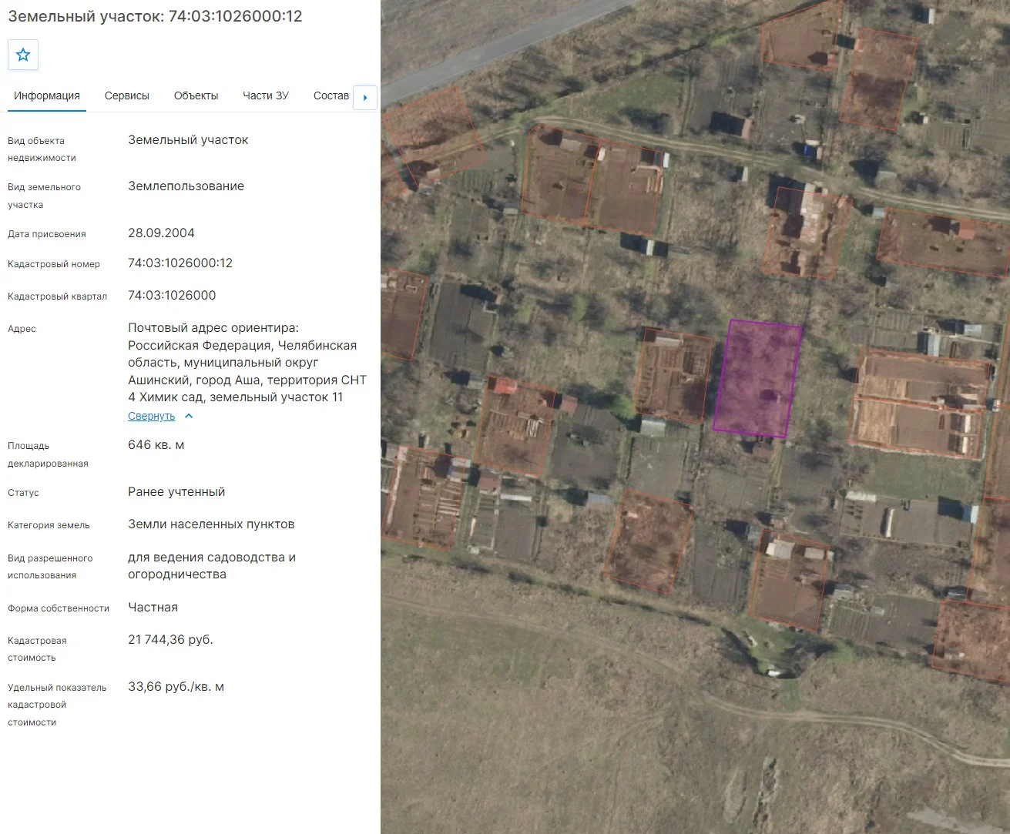1010x834 pixels.
Task: Click the label Форма собственности
Action: (x=59, y=608)
